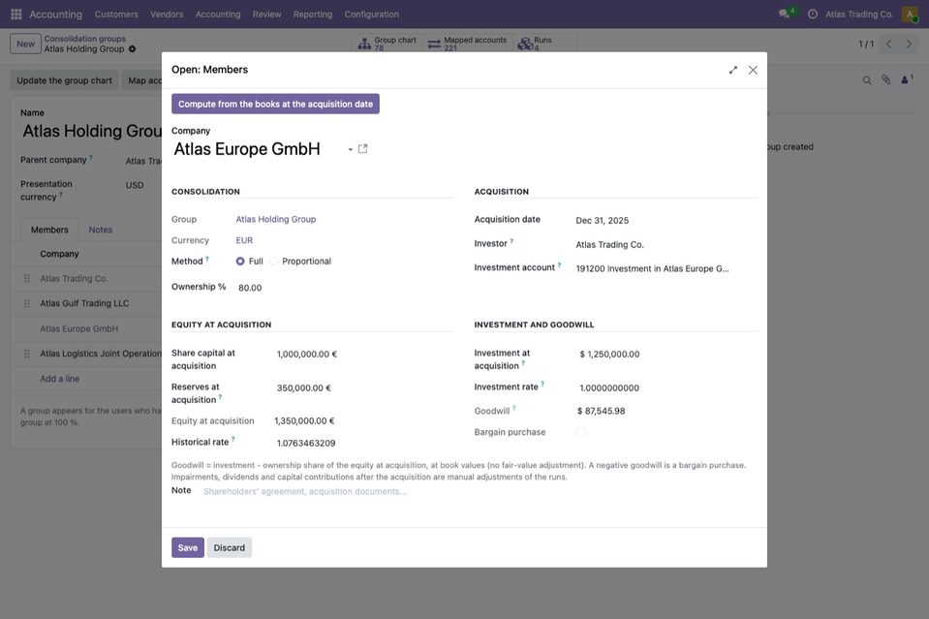Click into the Note field
Image resolution: width=929 pixels, height=619 pixels.
479,492
